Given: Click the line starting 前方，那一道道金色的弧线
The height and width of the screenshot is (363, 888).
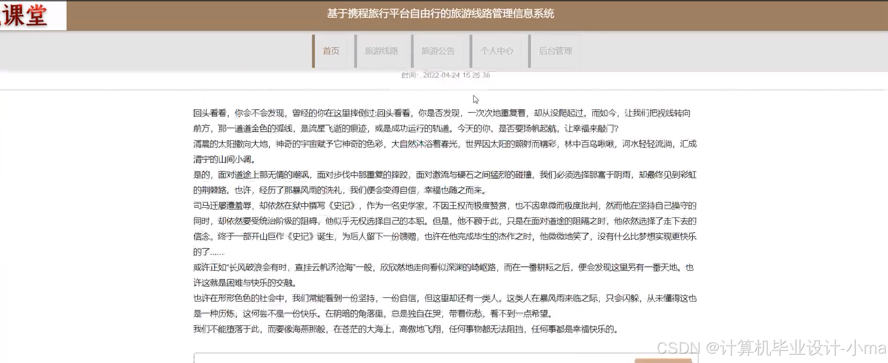Looking at the screenshot, I should (406, 128).
